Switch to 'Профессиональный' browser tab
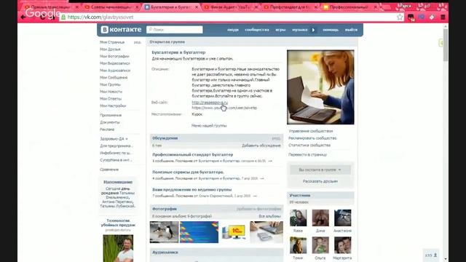Image resolution: width=466 pixels, height=262 pixels. point(349,7)
